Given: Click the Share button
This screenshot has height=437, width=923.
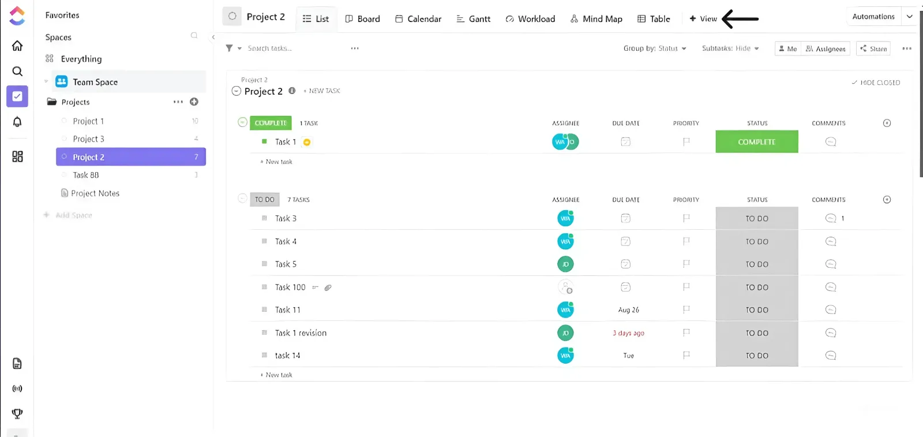Looking at the screenshot, I should [x=873, y=48].
